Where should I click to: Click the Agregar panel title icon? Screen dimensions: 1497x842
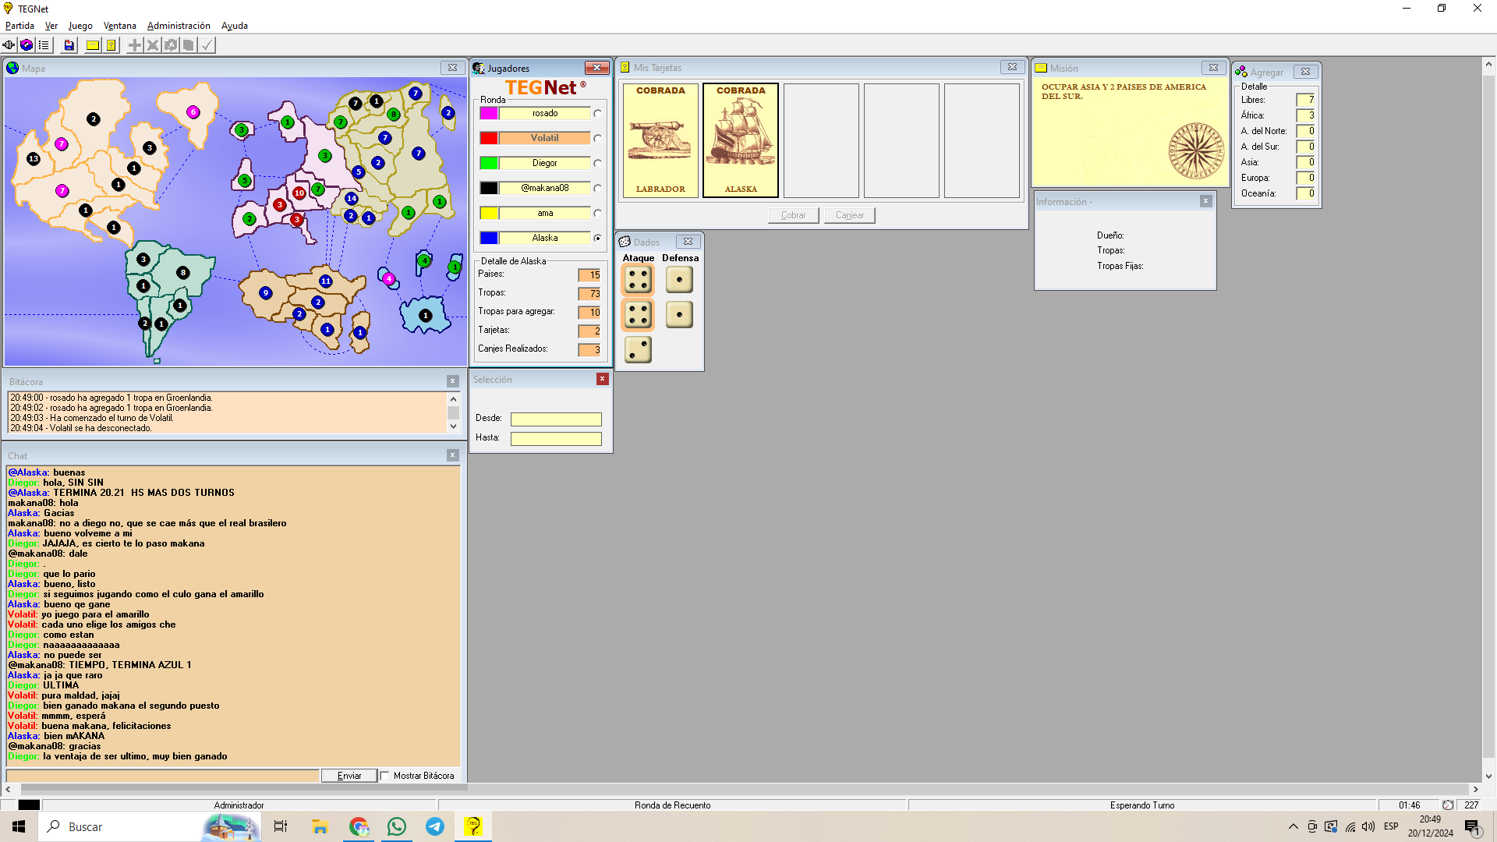[x=1241, y=72]
